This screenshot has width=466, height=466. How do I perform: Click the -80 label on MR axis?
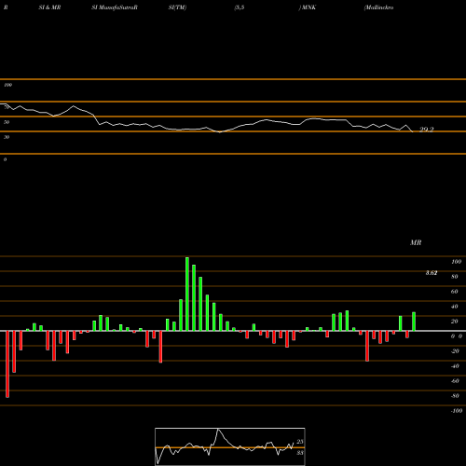[455, 396]
